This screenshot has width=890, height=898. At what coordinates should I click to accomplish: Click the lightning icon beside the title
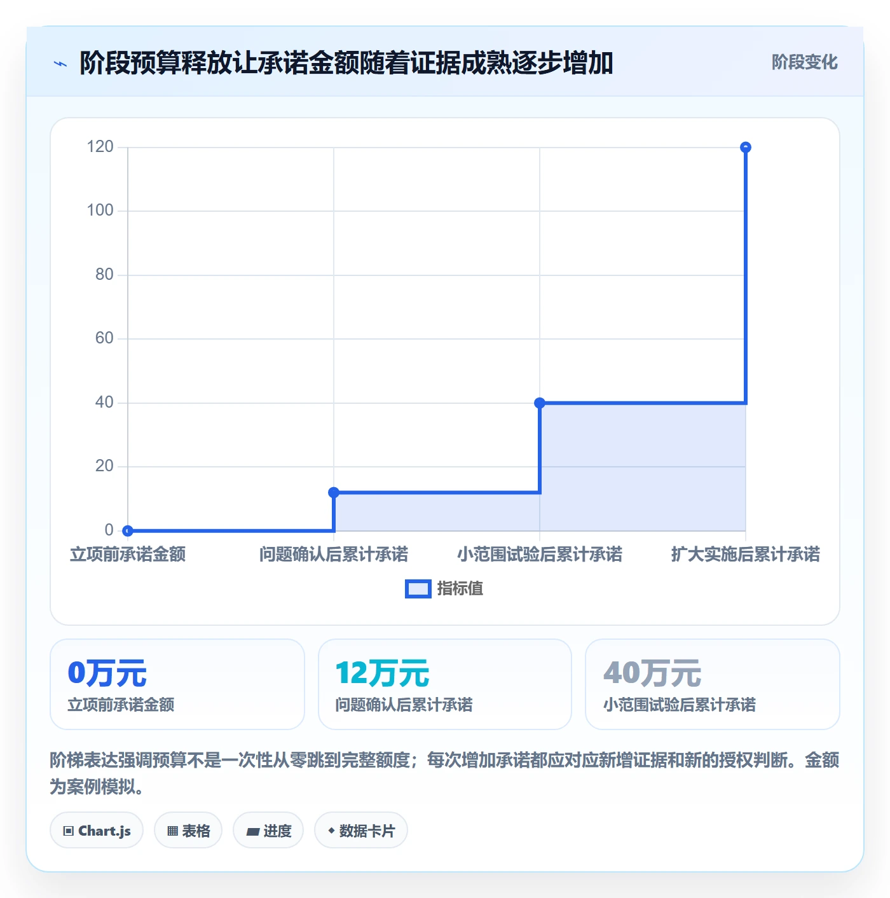tap(60, 64)
